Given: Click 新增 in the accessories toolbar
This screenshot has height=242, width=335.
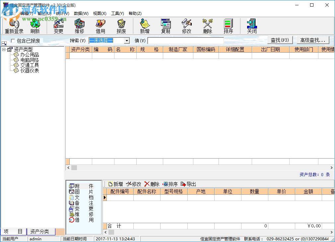Looking at the screenshot, I should (x=115, y=184).
